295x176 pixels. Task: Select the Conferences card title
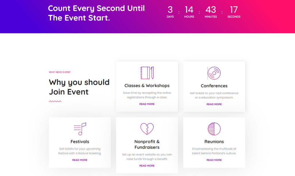coord(214,86)
